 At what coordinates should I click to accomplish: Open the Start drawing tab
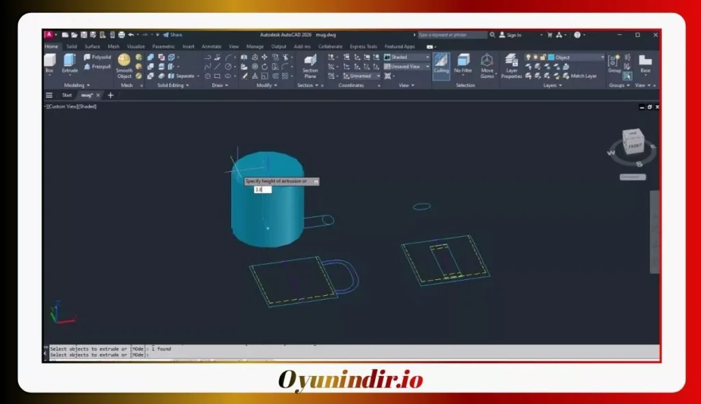(67, 95)
